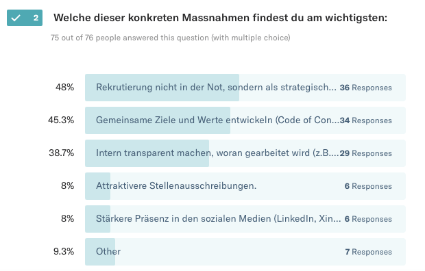
Task: Click the 'Rekrutierung nicht in der Not' result bar
Action: click(x=245, y=88)
